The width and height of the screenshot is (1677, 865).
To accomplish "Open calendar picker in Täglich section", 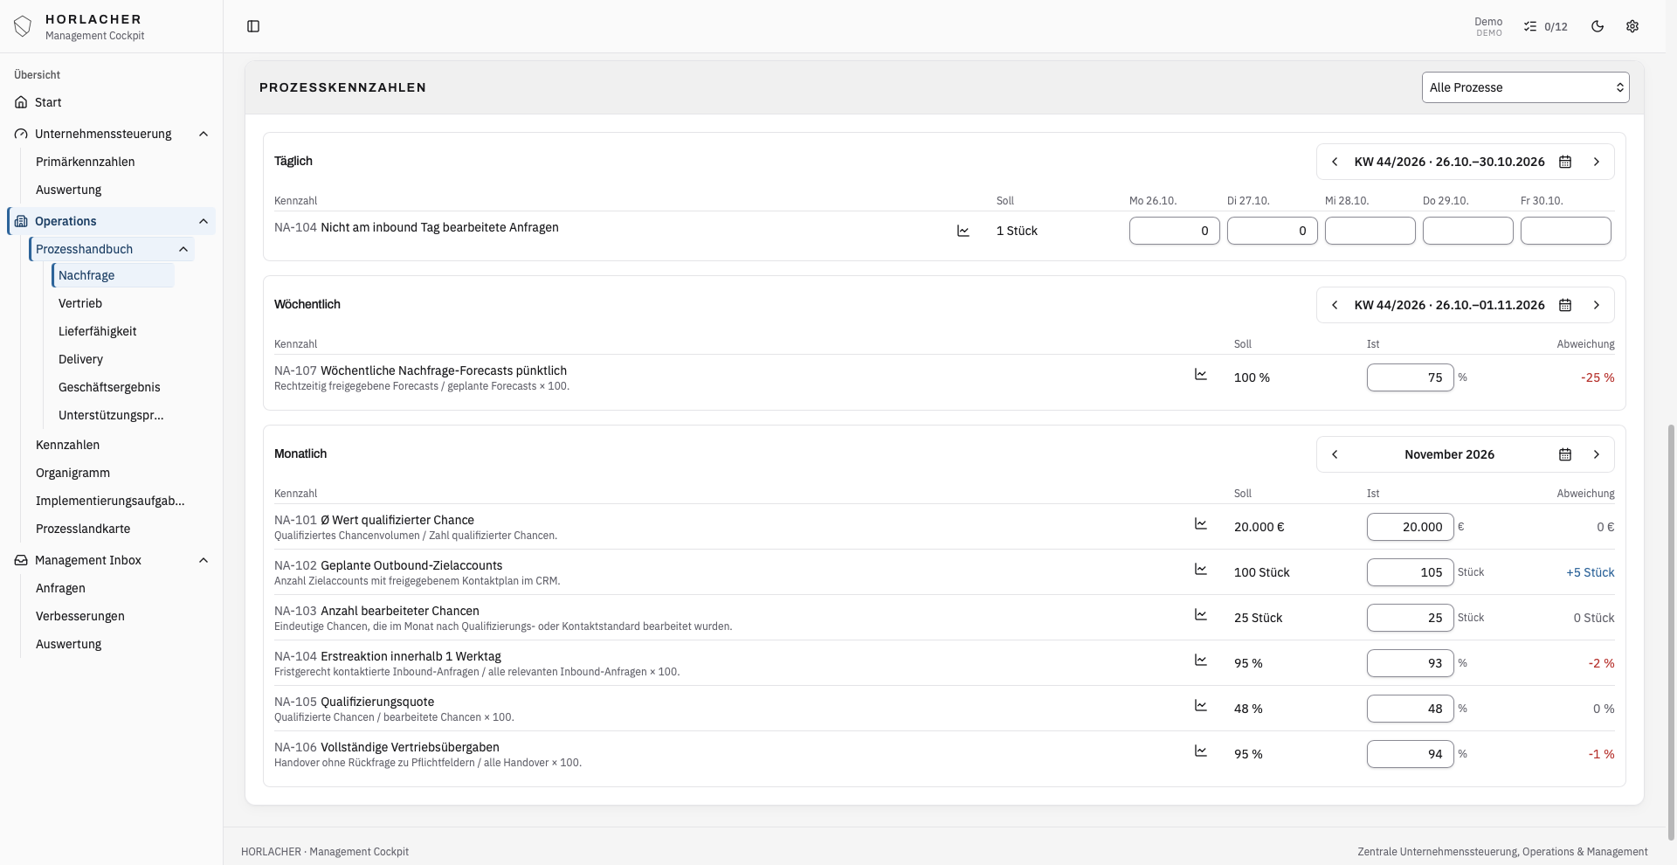I will (x=1565, y=162).
